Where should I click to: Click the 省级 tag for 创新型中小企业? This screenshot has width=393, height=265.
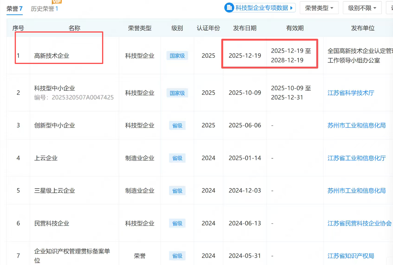pos(177,126)
